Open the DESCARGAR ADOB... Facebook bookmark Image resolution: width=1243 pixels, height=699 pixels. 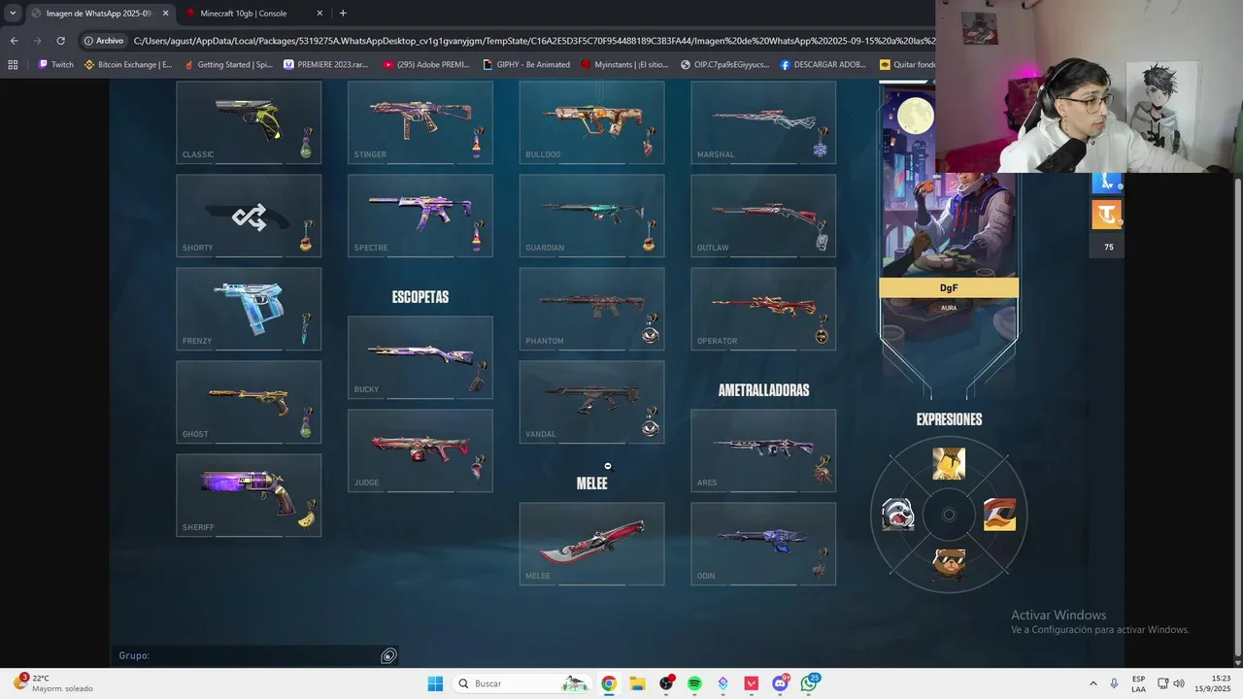coord(824,65)
